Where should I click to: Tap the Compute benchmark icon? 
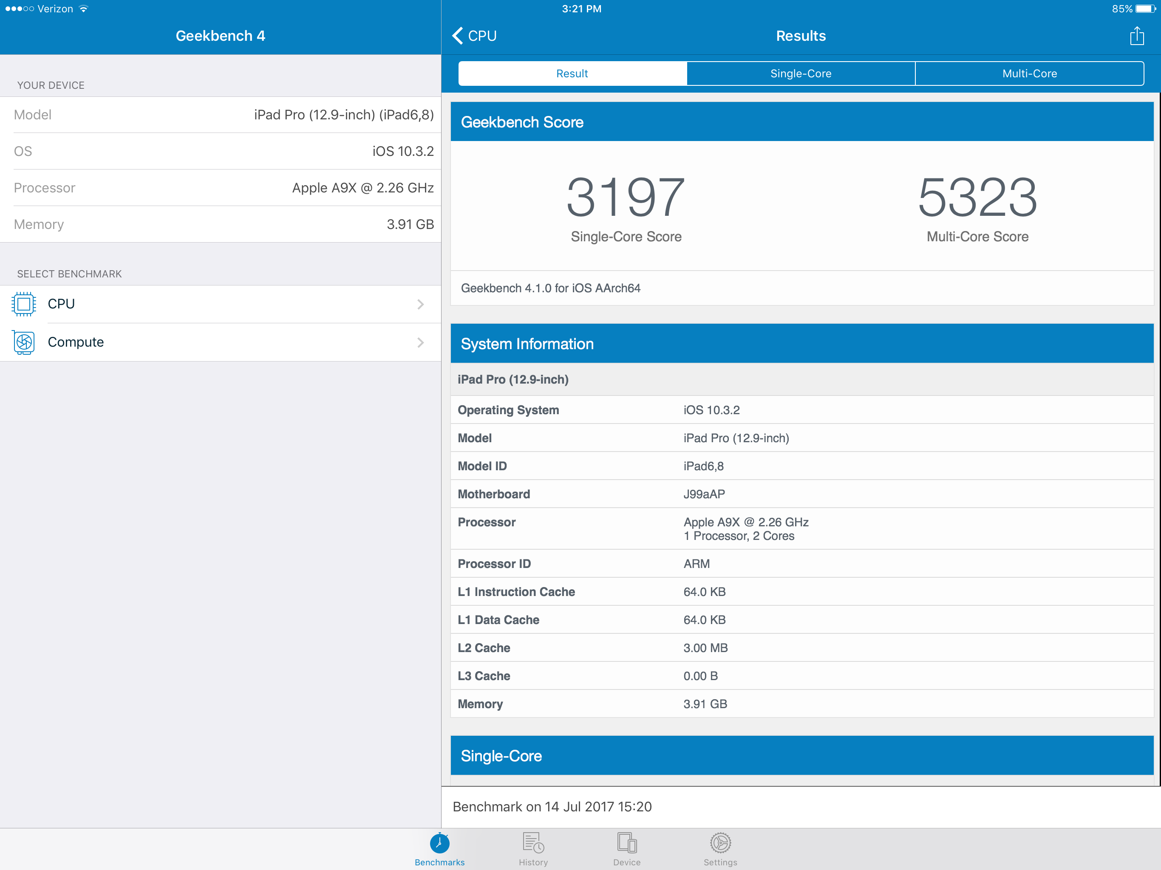pos(24,342)
